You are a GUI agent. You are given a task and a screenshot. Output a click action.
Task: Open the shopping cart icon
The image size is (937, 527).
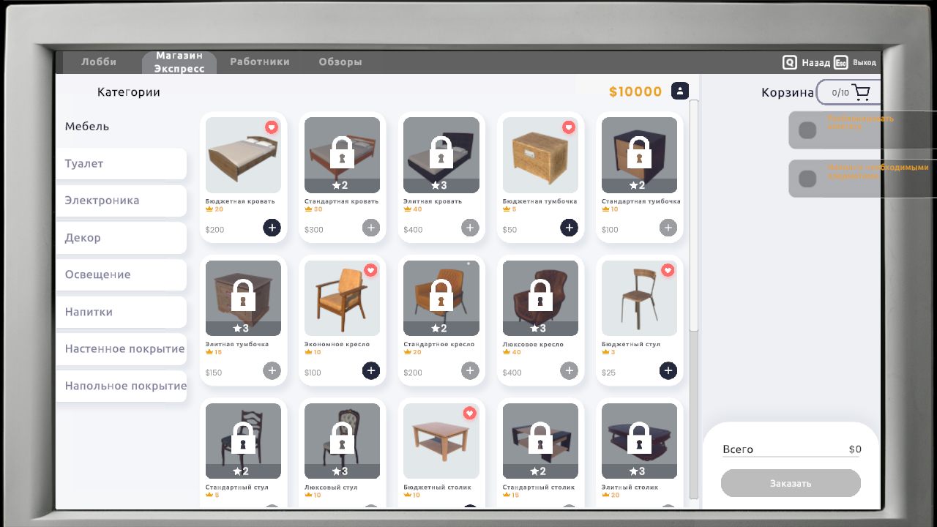coord(861,92)
